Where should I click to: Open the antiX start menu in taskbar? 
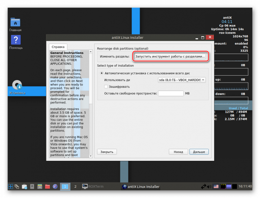[x=11, y=186]
